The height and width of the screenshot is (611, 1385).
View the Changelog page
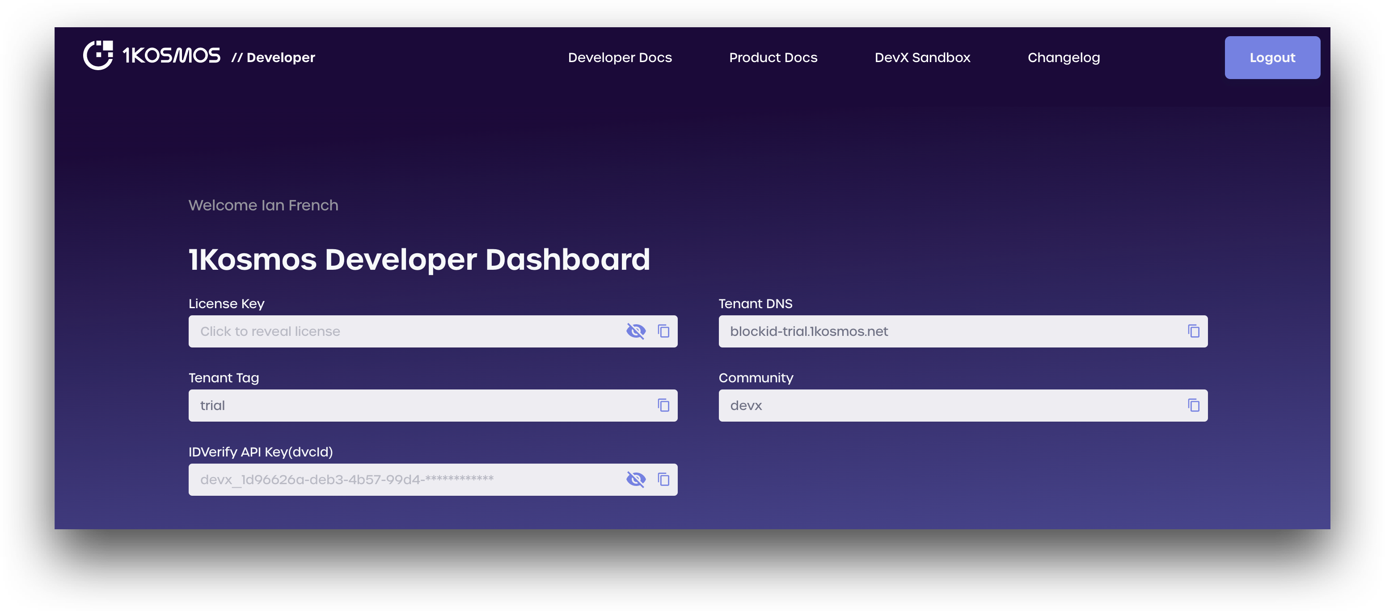[x=1064, y=58]
